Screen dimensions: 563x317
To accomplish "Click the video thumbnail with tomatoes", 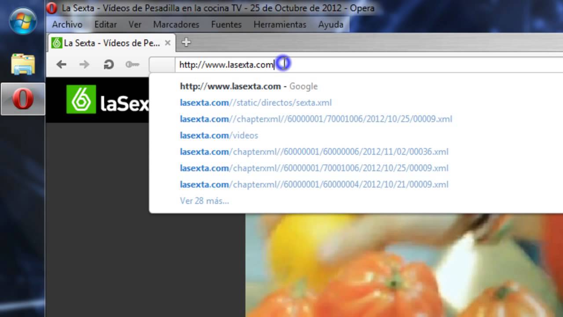I will (x=404, y=265).
